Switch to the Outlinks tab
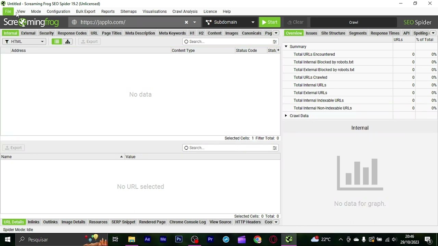Image resolution: width=438 pixels, height=246 pixels. click(x=50, y=222)
